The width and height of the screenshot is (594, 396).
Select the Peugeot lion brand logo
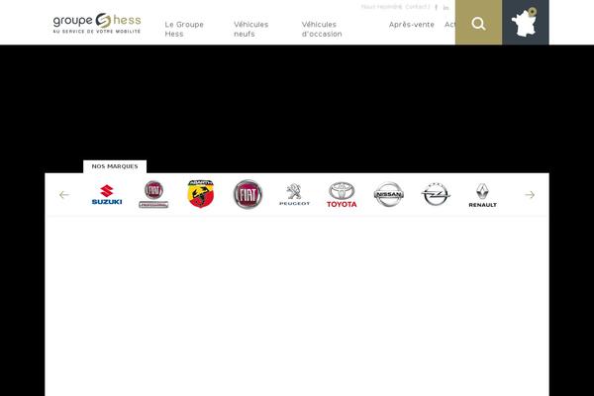pyautogui.click(x=295, y=195)
